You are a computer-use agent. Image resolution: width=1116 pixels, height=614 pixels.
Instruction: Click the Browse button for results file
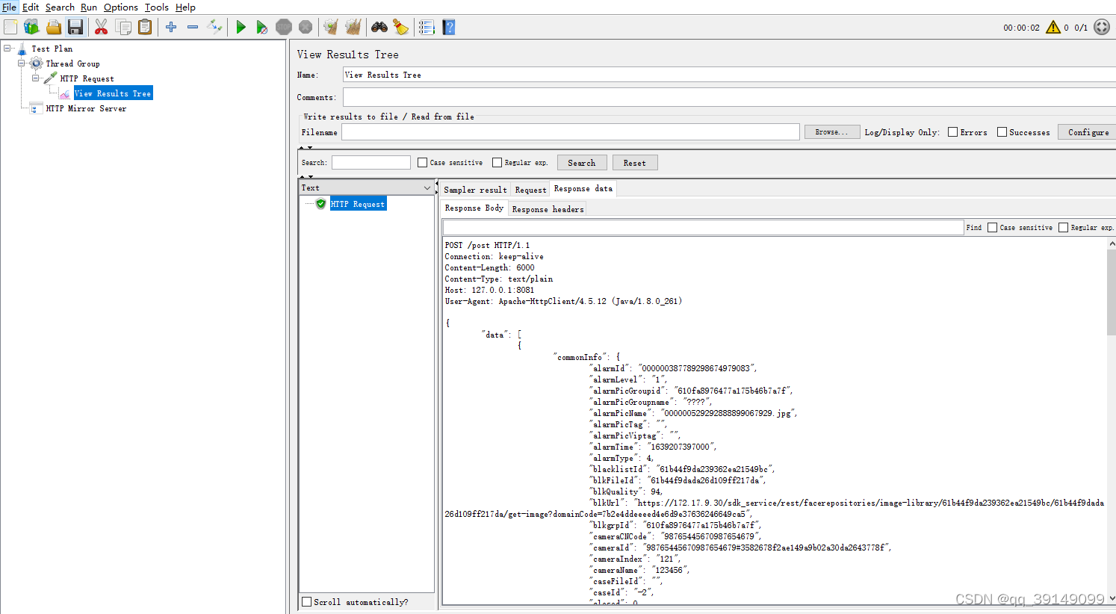click(x=831, y=132)
